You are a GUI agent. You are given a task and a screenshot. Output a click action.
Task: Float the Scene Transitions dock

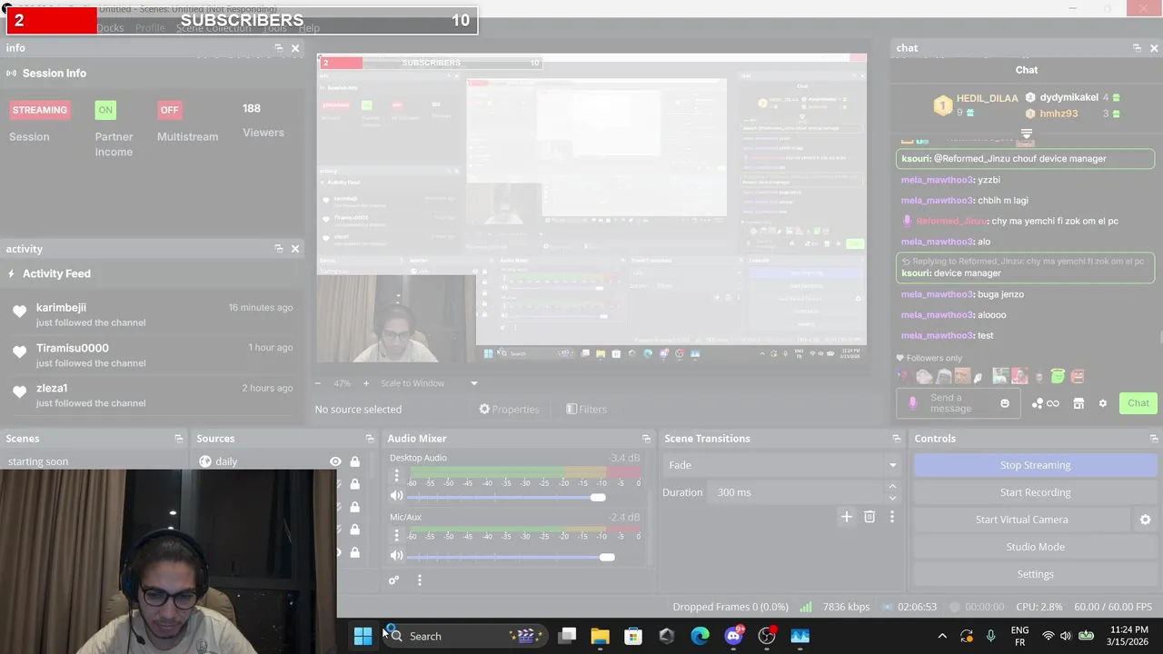tap(897, 439)
